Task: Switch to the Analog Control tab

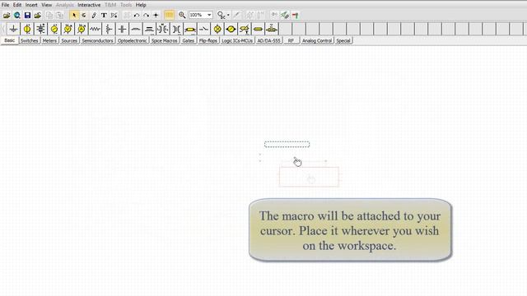Action: pyautogui.click(x=316, y=40)
